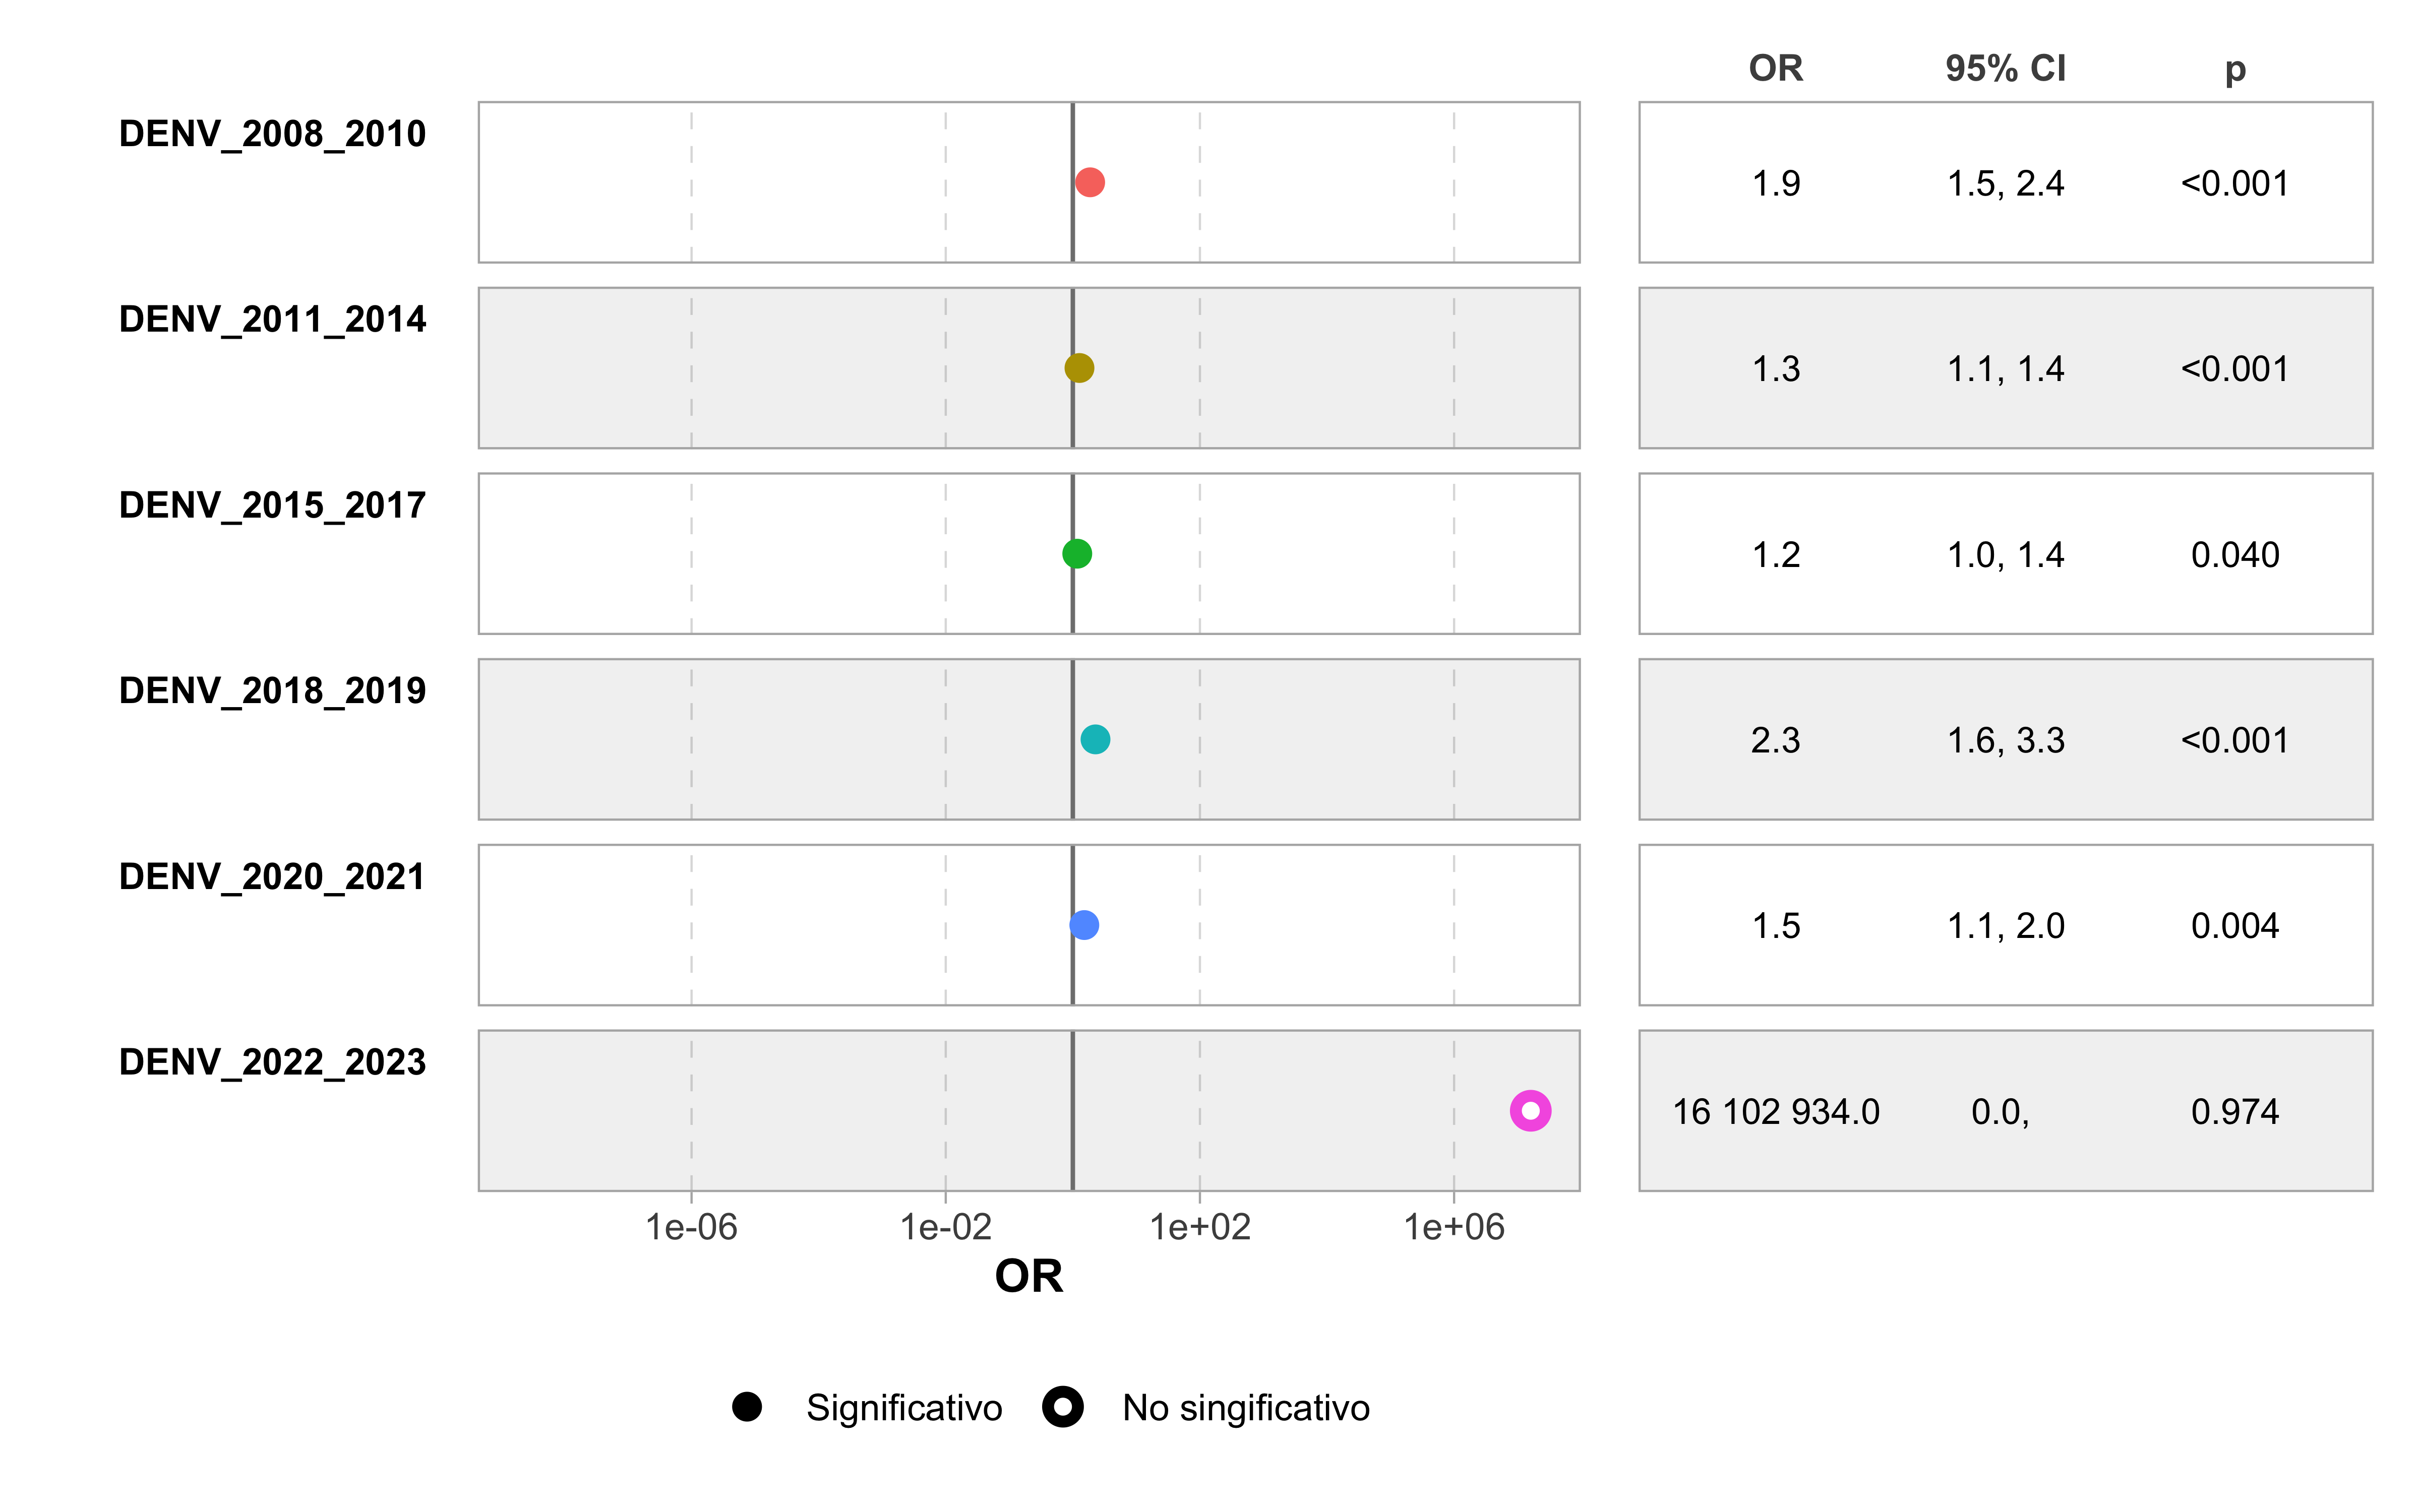Click the teal DENV_2018_2019 data point

click(1095, 739)
